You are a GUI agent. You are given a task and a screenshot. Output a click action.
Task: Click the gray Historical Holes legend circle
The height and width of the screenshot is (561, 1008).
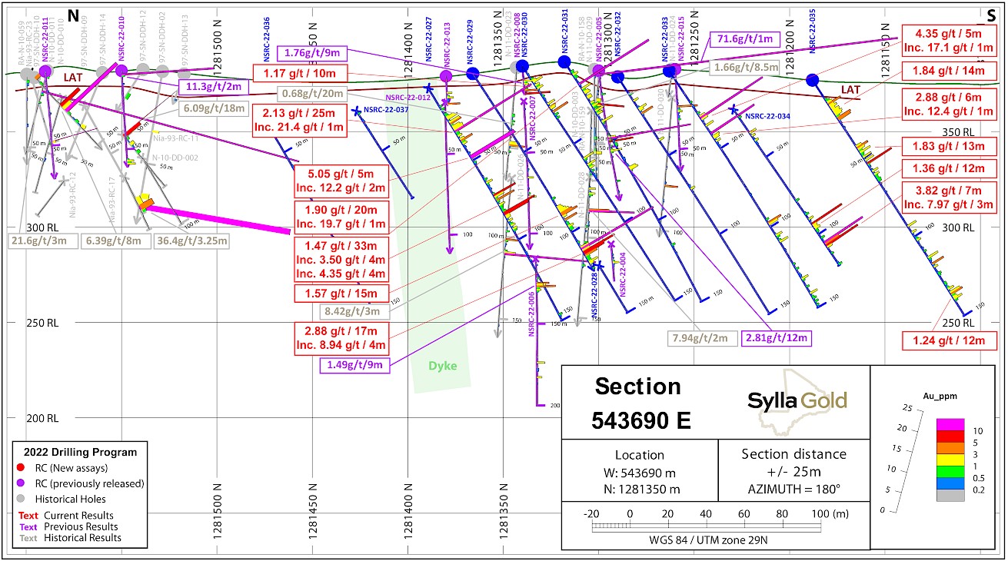point(20,498)
